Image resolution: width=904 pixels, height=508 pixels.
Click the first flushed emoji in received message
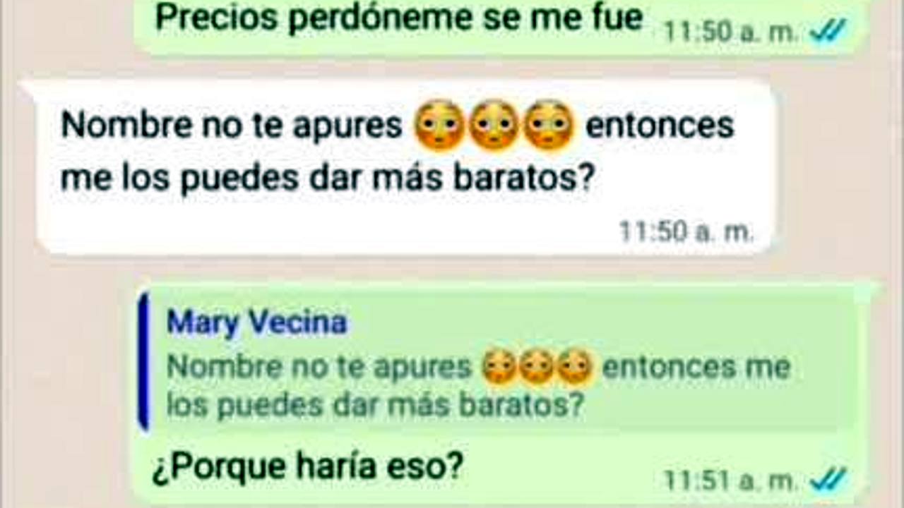439,126
